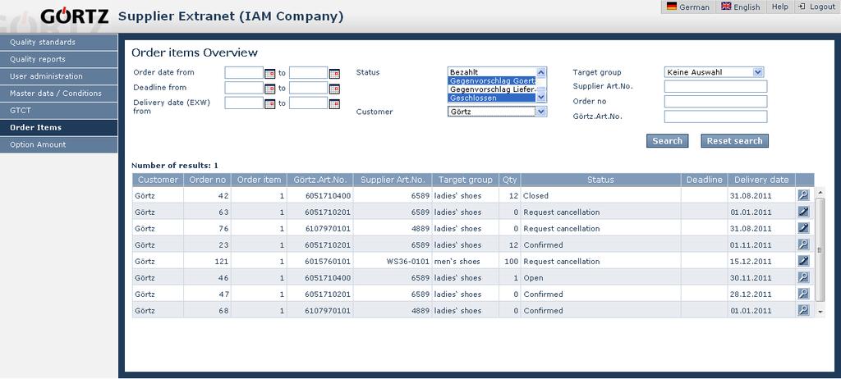The image size is (841, 379).
Task: Open Option Amount menu item
Action: [58, 144]
